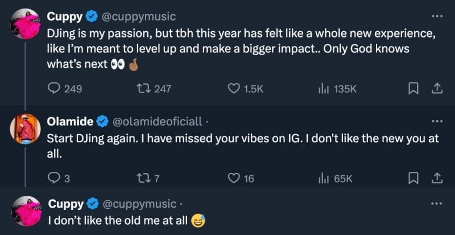View Olamide's tweet 65K views stats

click(x=324, y=179)
